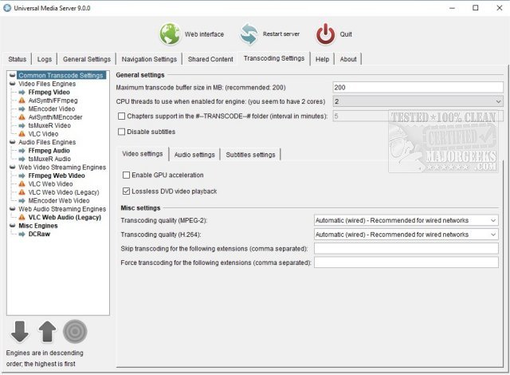This screenshot has height=375, width=510.
Task: Click warning icon beside VLC Web Video
Action: click(x=22, y=184)
